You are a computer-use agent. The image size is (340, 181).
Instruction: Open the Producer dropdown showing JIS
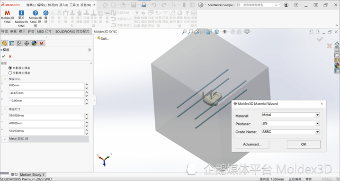click(291, 124)
